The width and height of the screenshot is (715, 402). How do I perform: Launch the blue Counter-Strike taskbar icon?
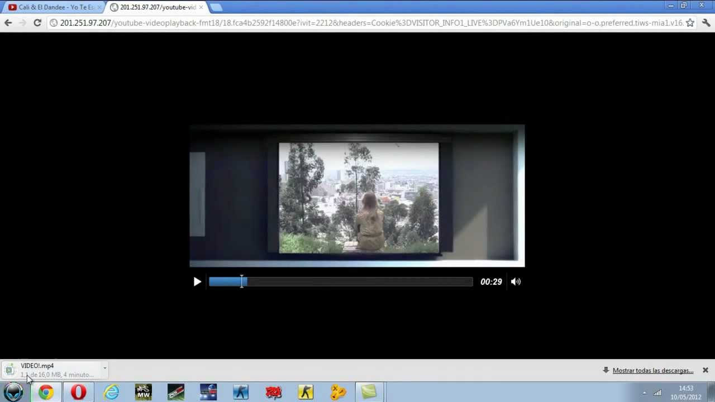[x=241, y=392]
